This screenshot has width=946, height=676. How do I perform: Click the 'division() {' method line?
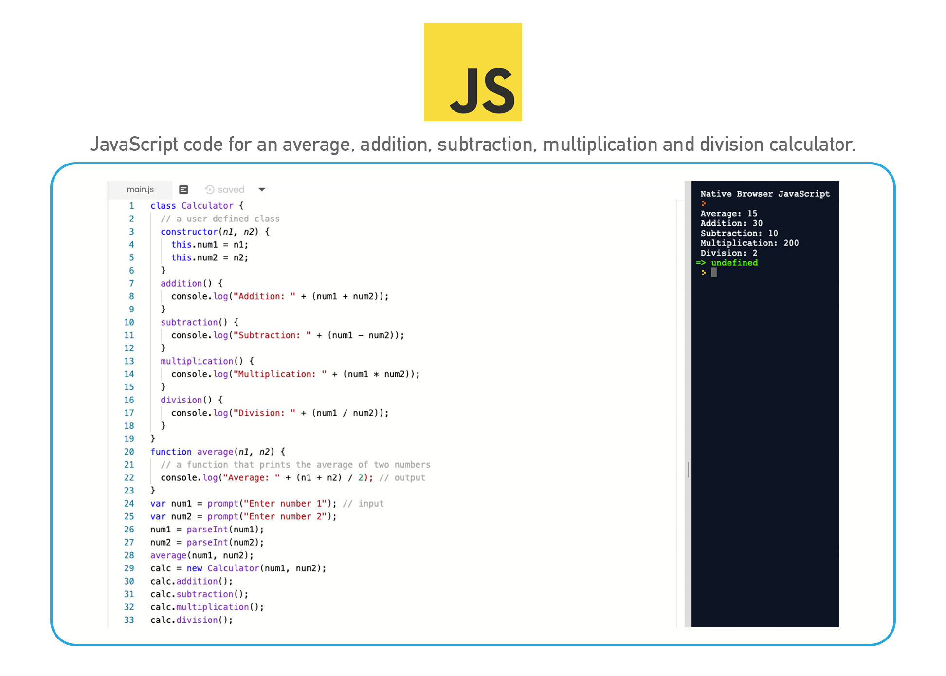pyautogui.click(x=192, y=400)
